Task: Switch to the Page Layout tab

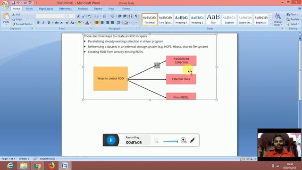Action: 46,8
